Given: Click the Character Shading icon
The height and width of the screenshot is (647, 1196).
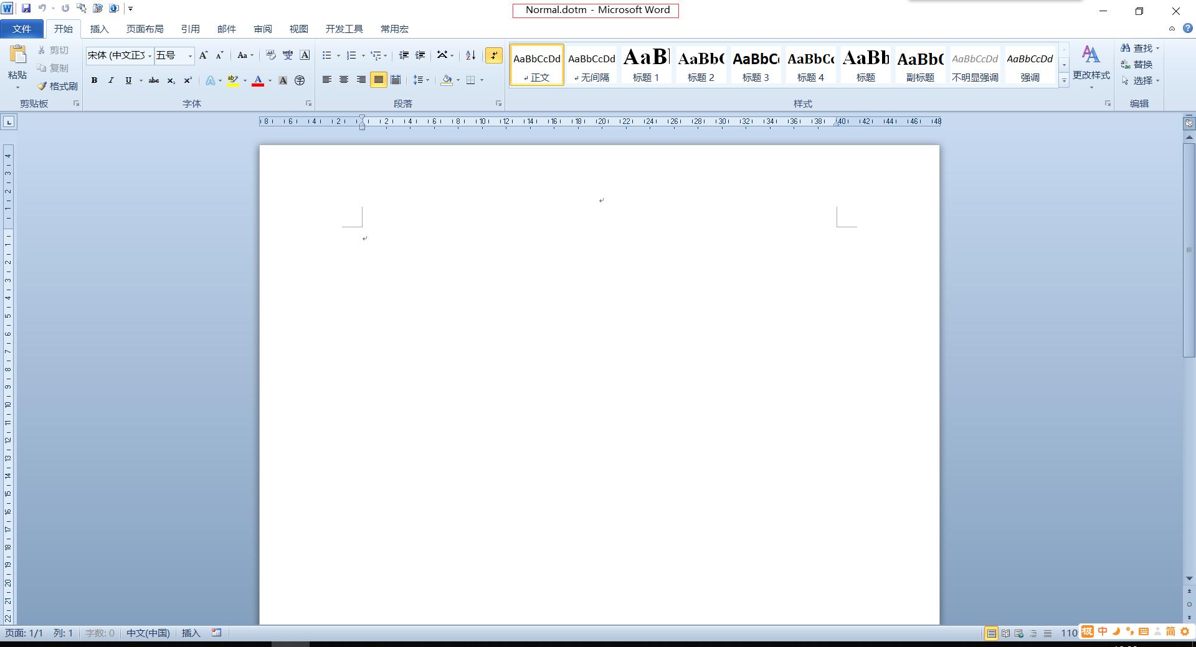Looking at the screenshot, I should pos(283,80).
